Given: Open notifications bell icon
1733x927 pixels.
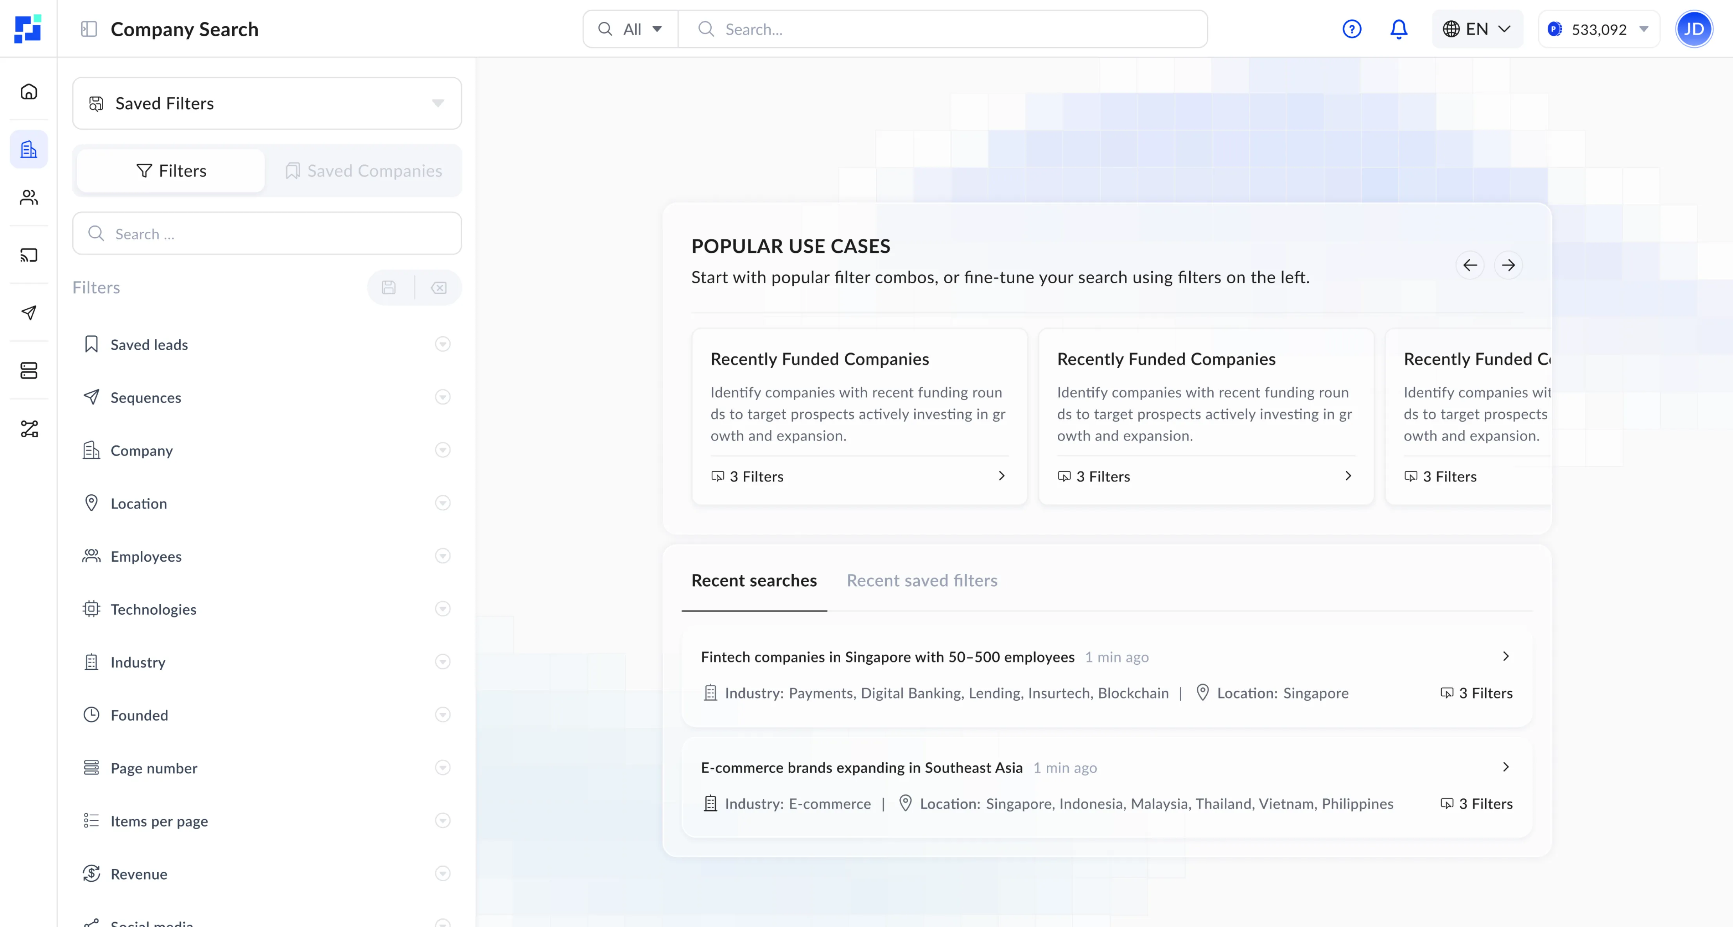Looking at the screenshot, I should 1399,29.
